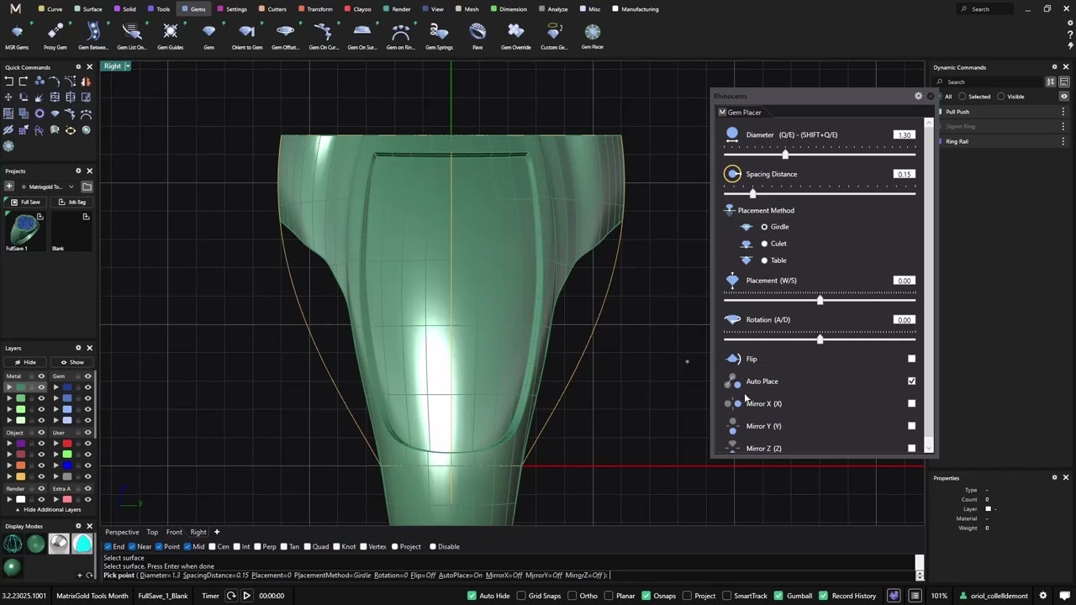Open the Gem Placer panel settings gear

[x=918, y=96]
